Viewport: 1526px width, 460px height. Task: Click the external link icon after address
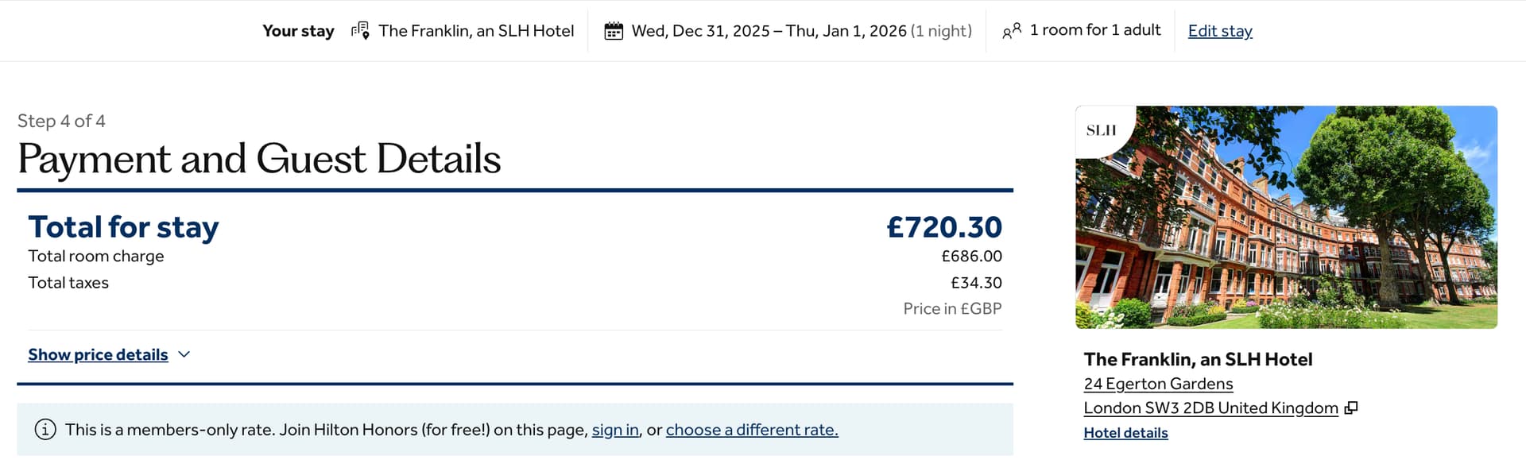[x=1351, y=408]
